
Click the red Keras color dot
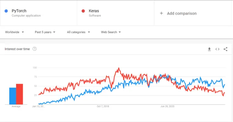[83, 11]
